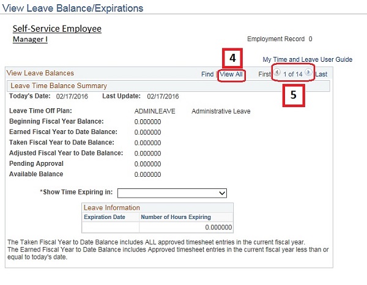Click the View All link

pos(231,74)
